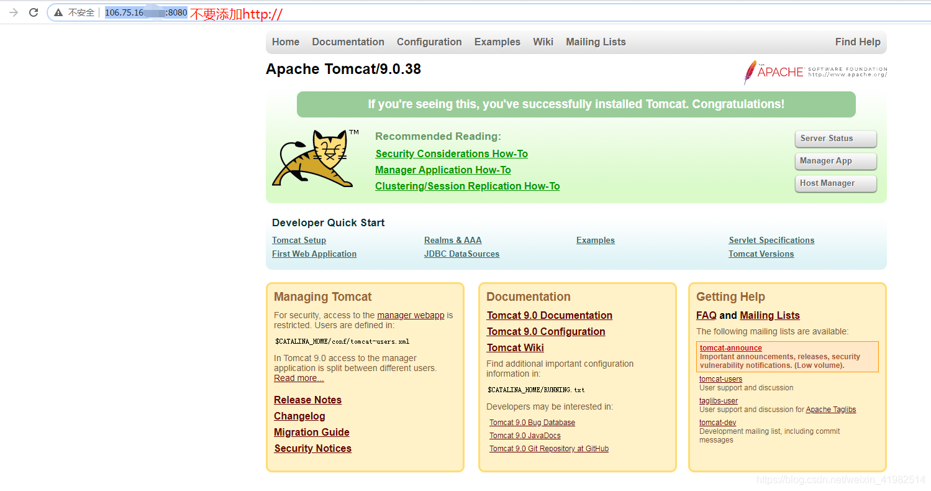Click the 不安全 security warning icon

58,12
